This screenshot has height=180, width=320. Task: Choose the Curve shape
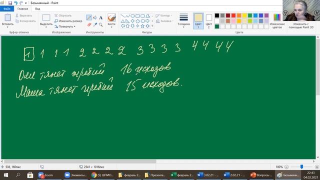pyautogui.click(x=127, y=16)
